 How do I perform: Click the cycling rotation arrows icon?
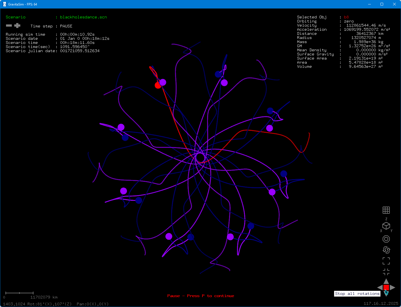[x=386, y=250]
